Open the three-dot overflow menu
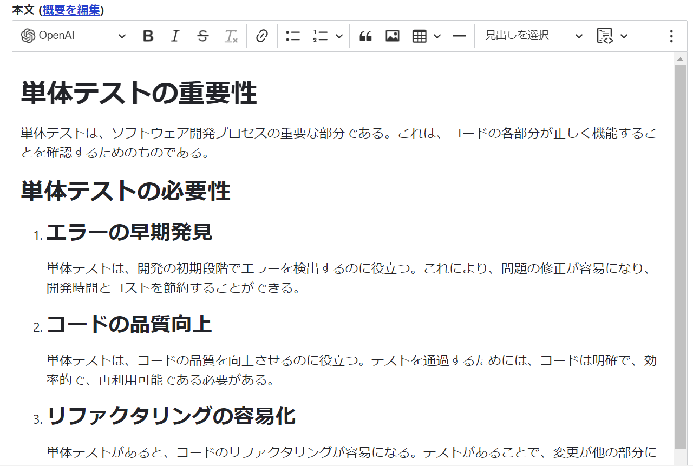The image size is (693, 466). click(x=671, y=36)
